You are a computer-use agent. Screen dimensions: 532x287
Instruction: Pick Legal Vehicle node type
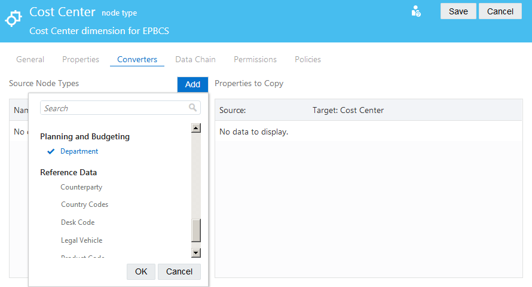[81, 240]
